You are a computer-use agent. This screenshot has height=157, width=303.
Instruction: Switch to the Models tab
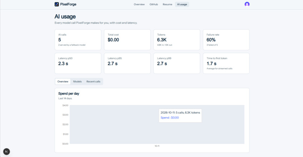click(77, 81)
